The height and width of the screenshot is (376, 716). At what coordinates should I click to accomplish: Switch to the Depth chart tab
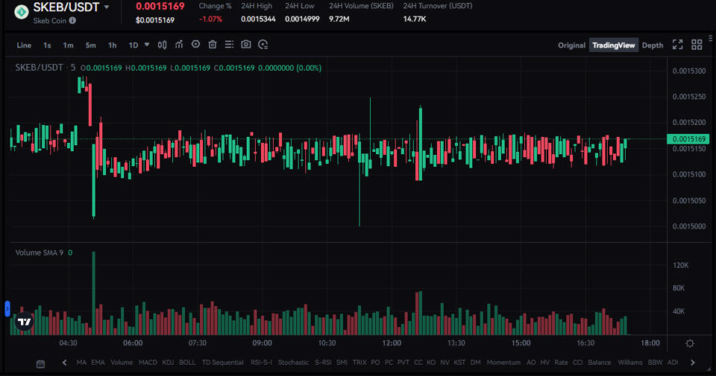(653, 45)
